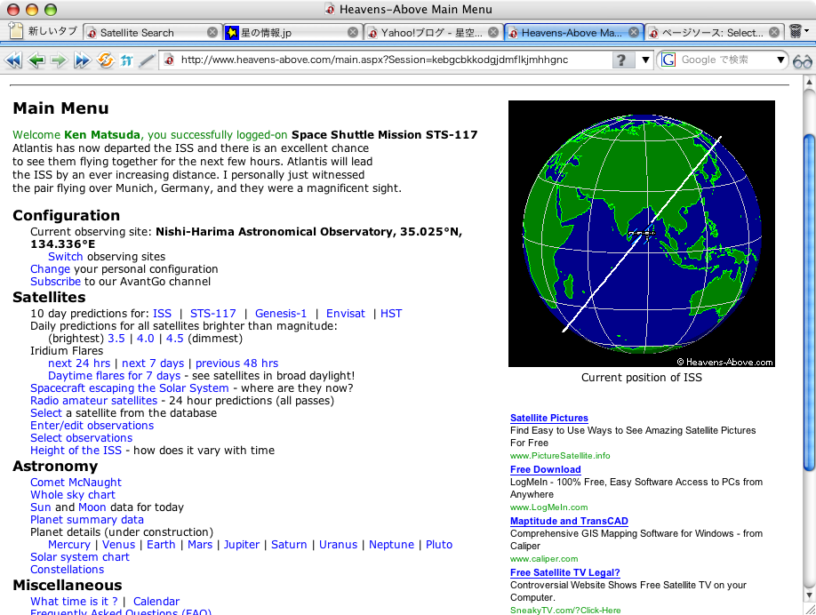Image resolution: width=816 pixels, height=615 pixels.
Task: Switch to the 星の情報.jp tab
Action: point(292,32)
